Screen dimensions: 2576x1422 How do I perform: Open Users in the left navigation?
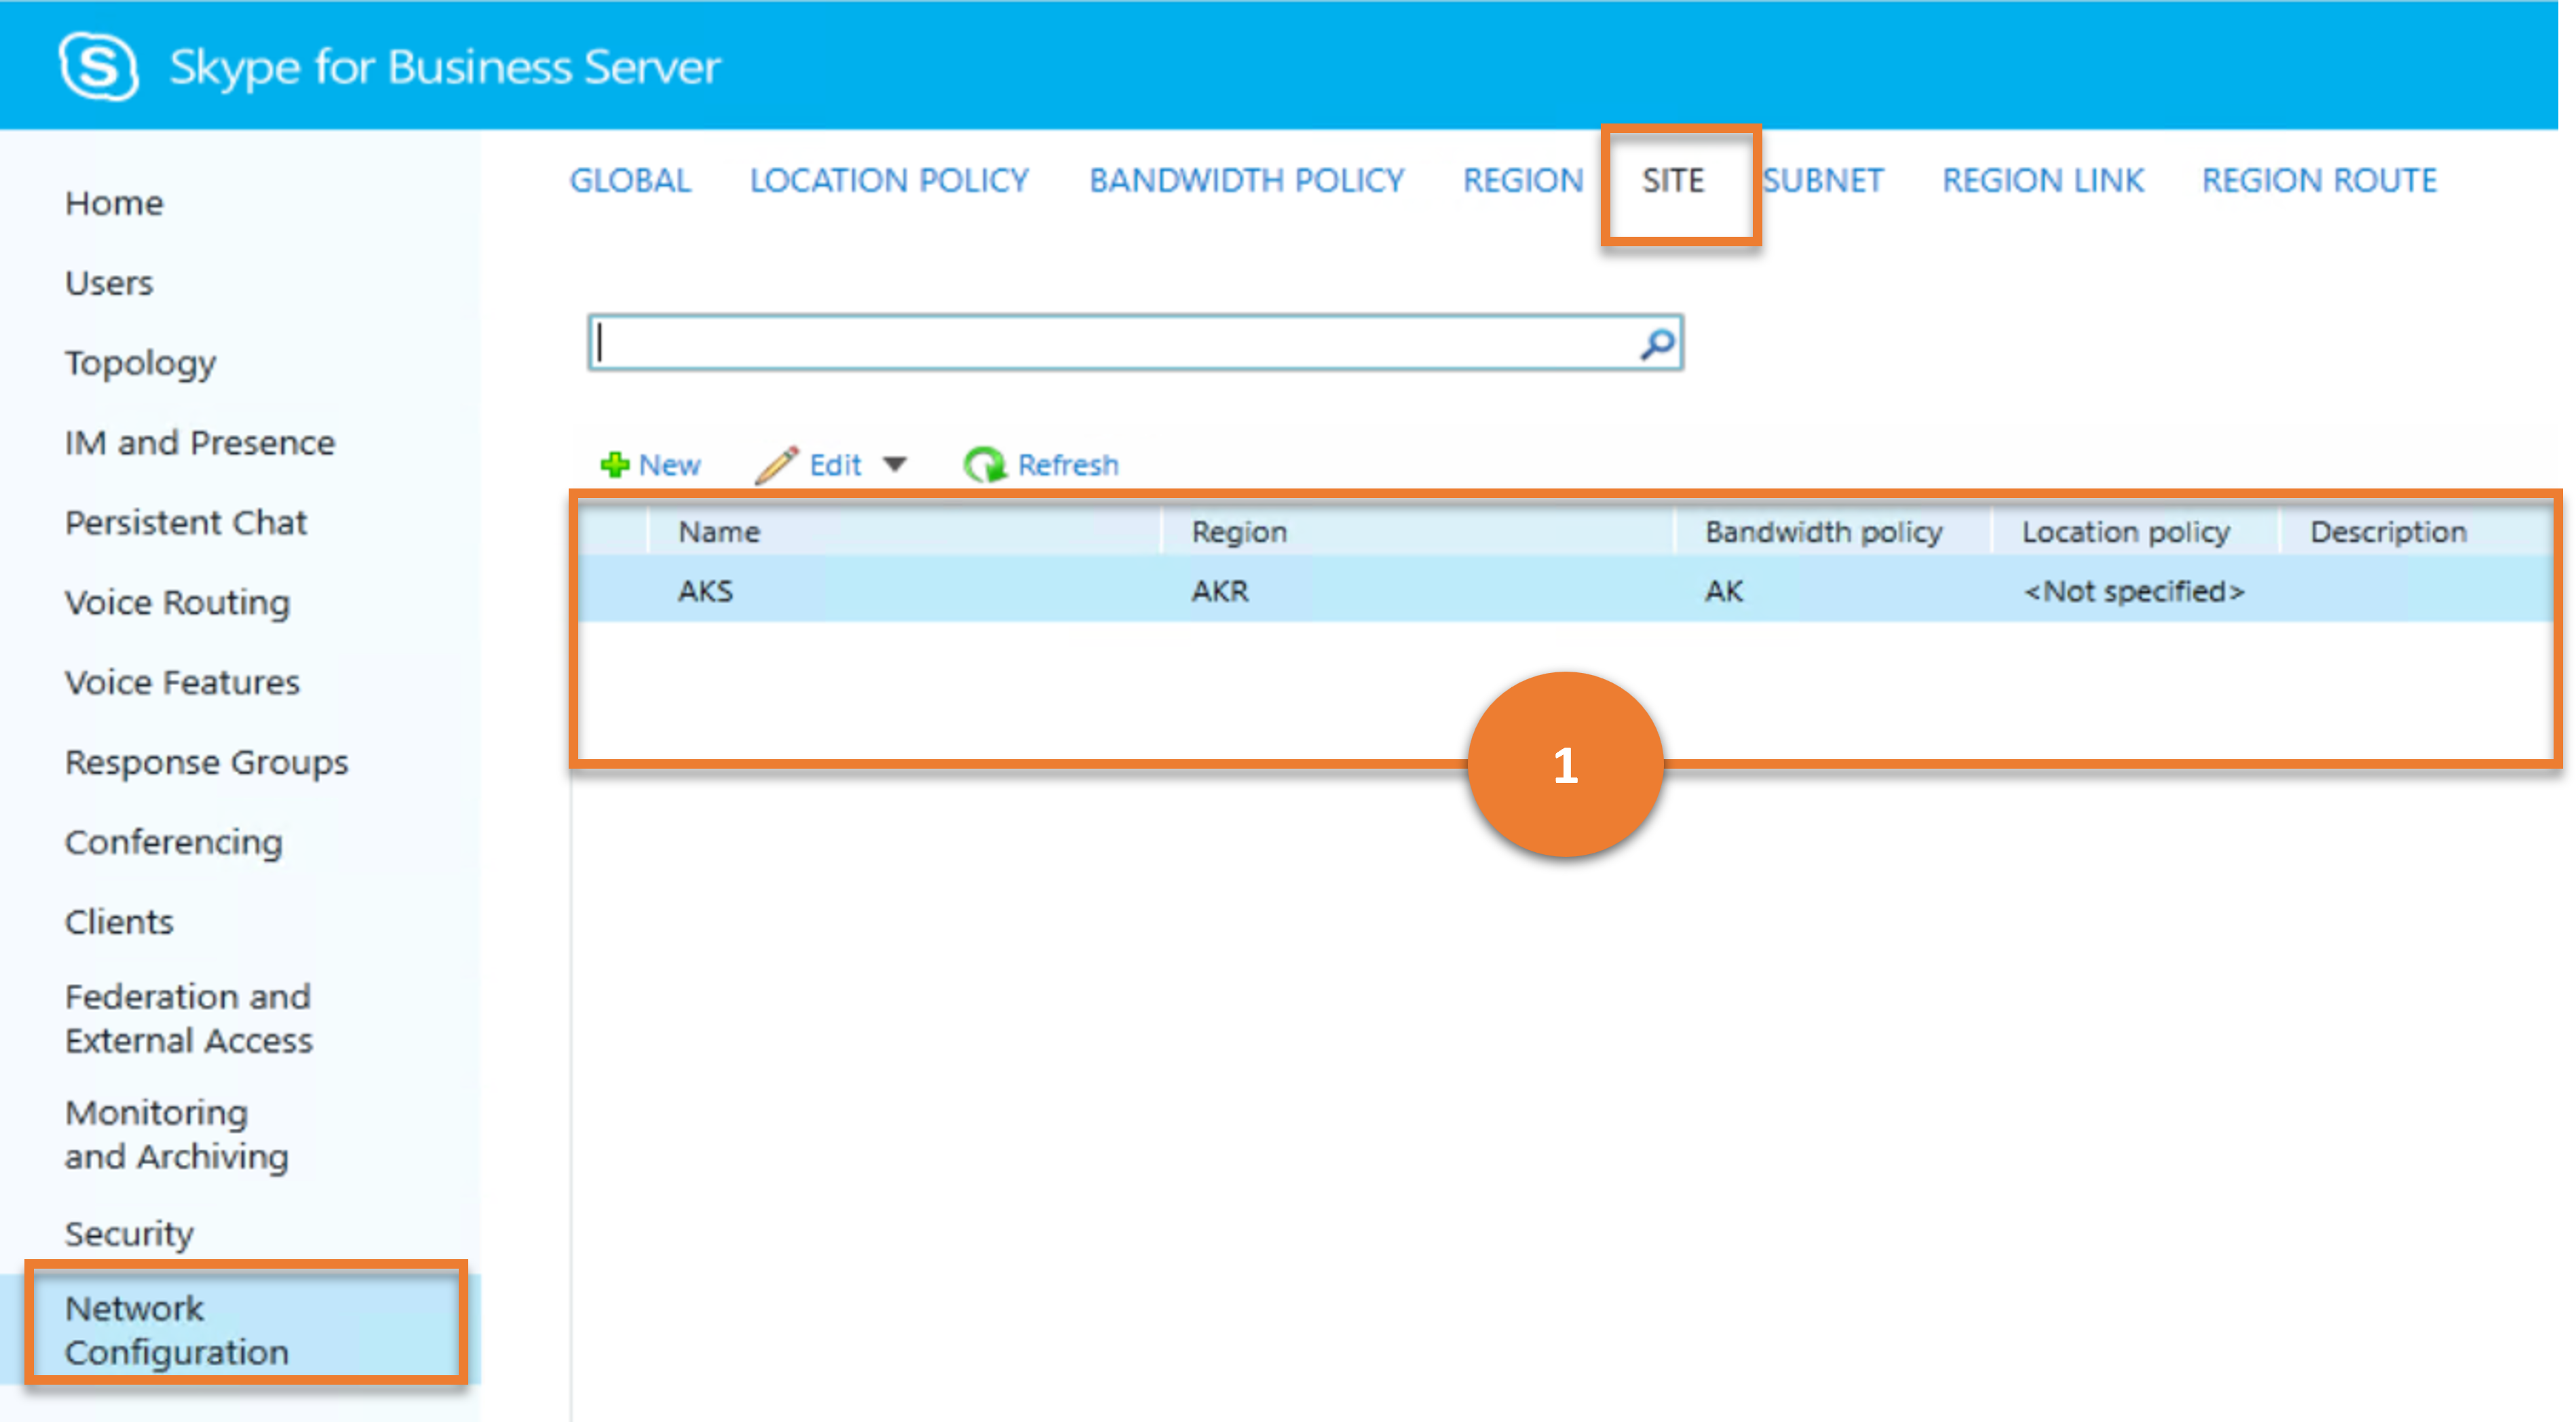(x=109, y=283)
